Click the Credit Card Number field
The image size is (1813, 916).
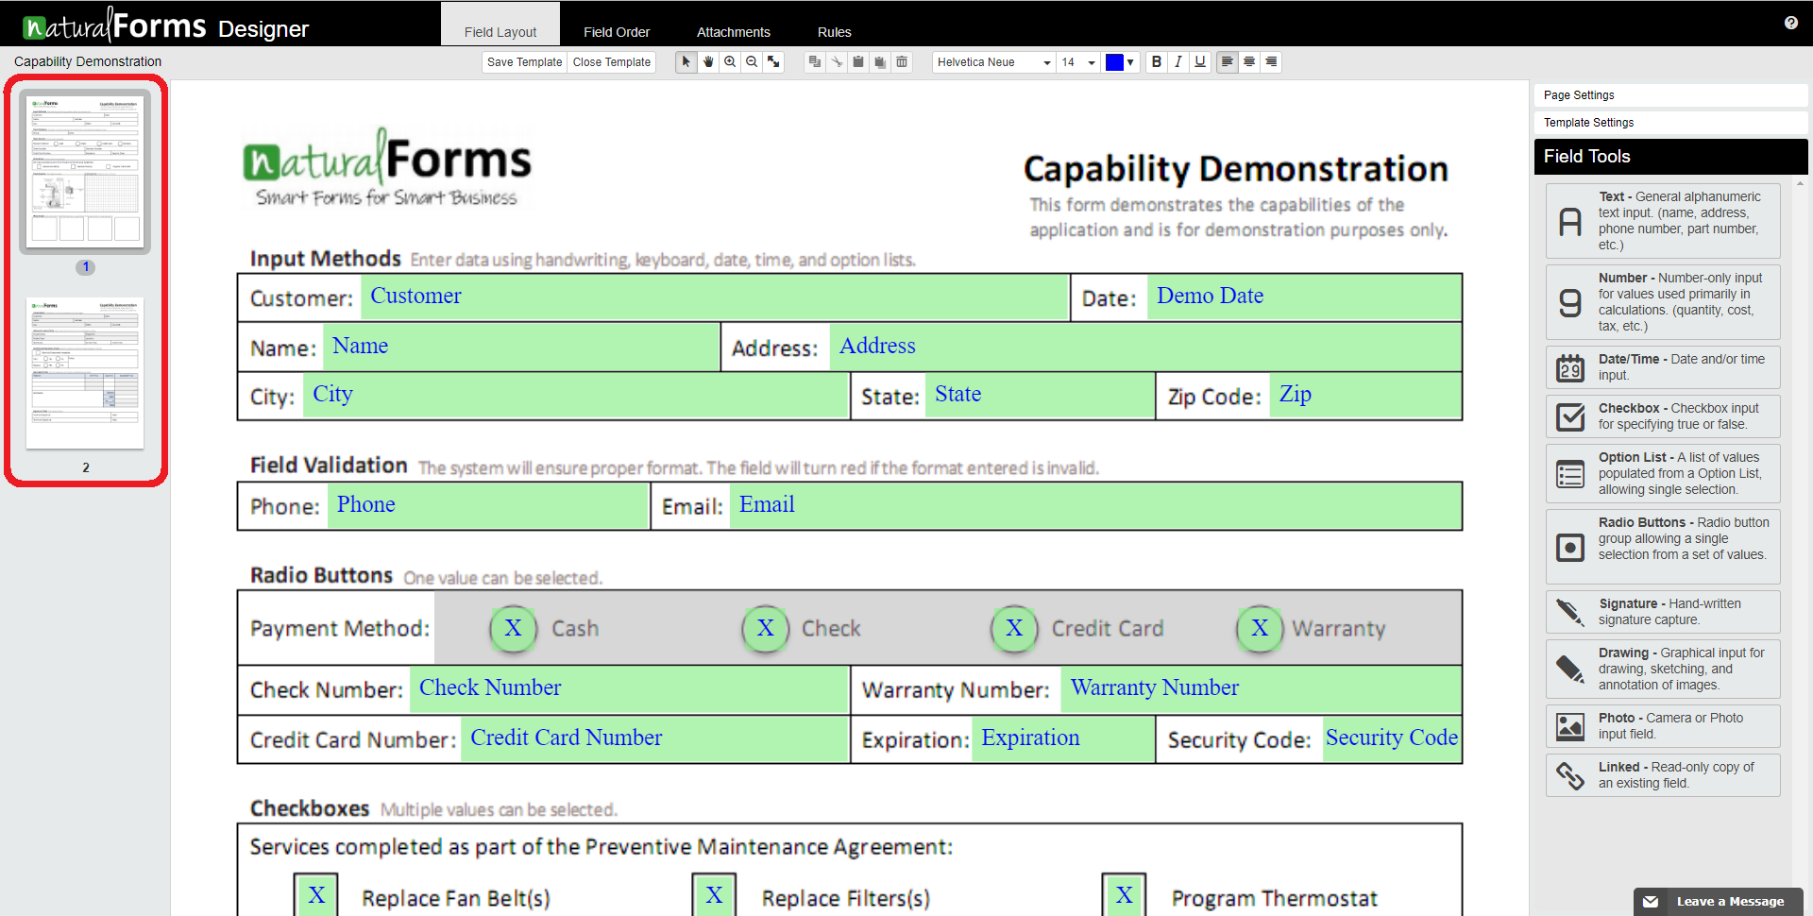coord(654,739)
